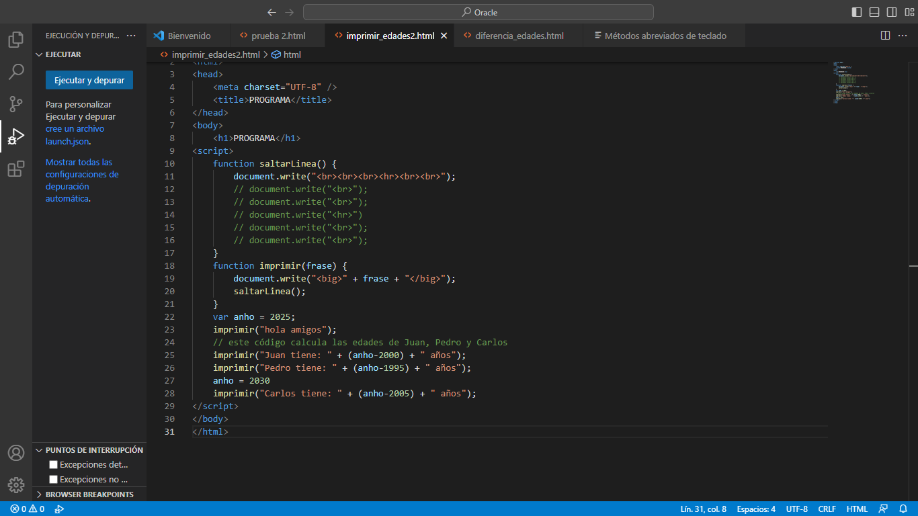The width and height of the screenshot is (918, 516).
Task: Open Run and Debug view icon
Action: [16, 136]
